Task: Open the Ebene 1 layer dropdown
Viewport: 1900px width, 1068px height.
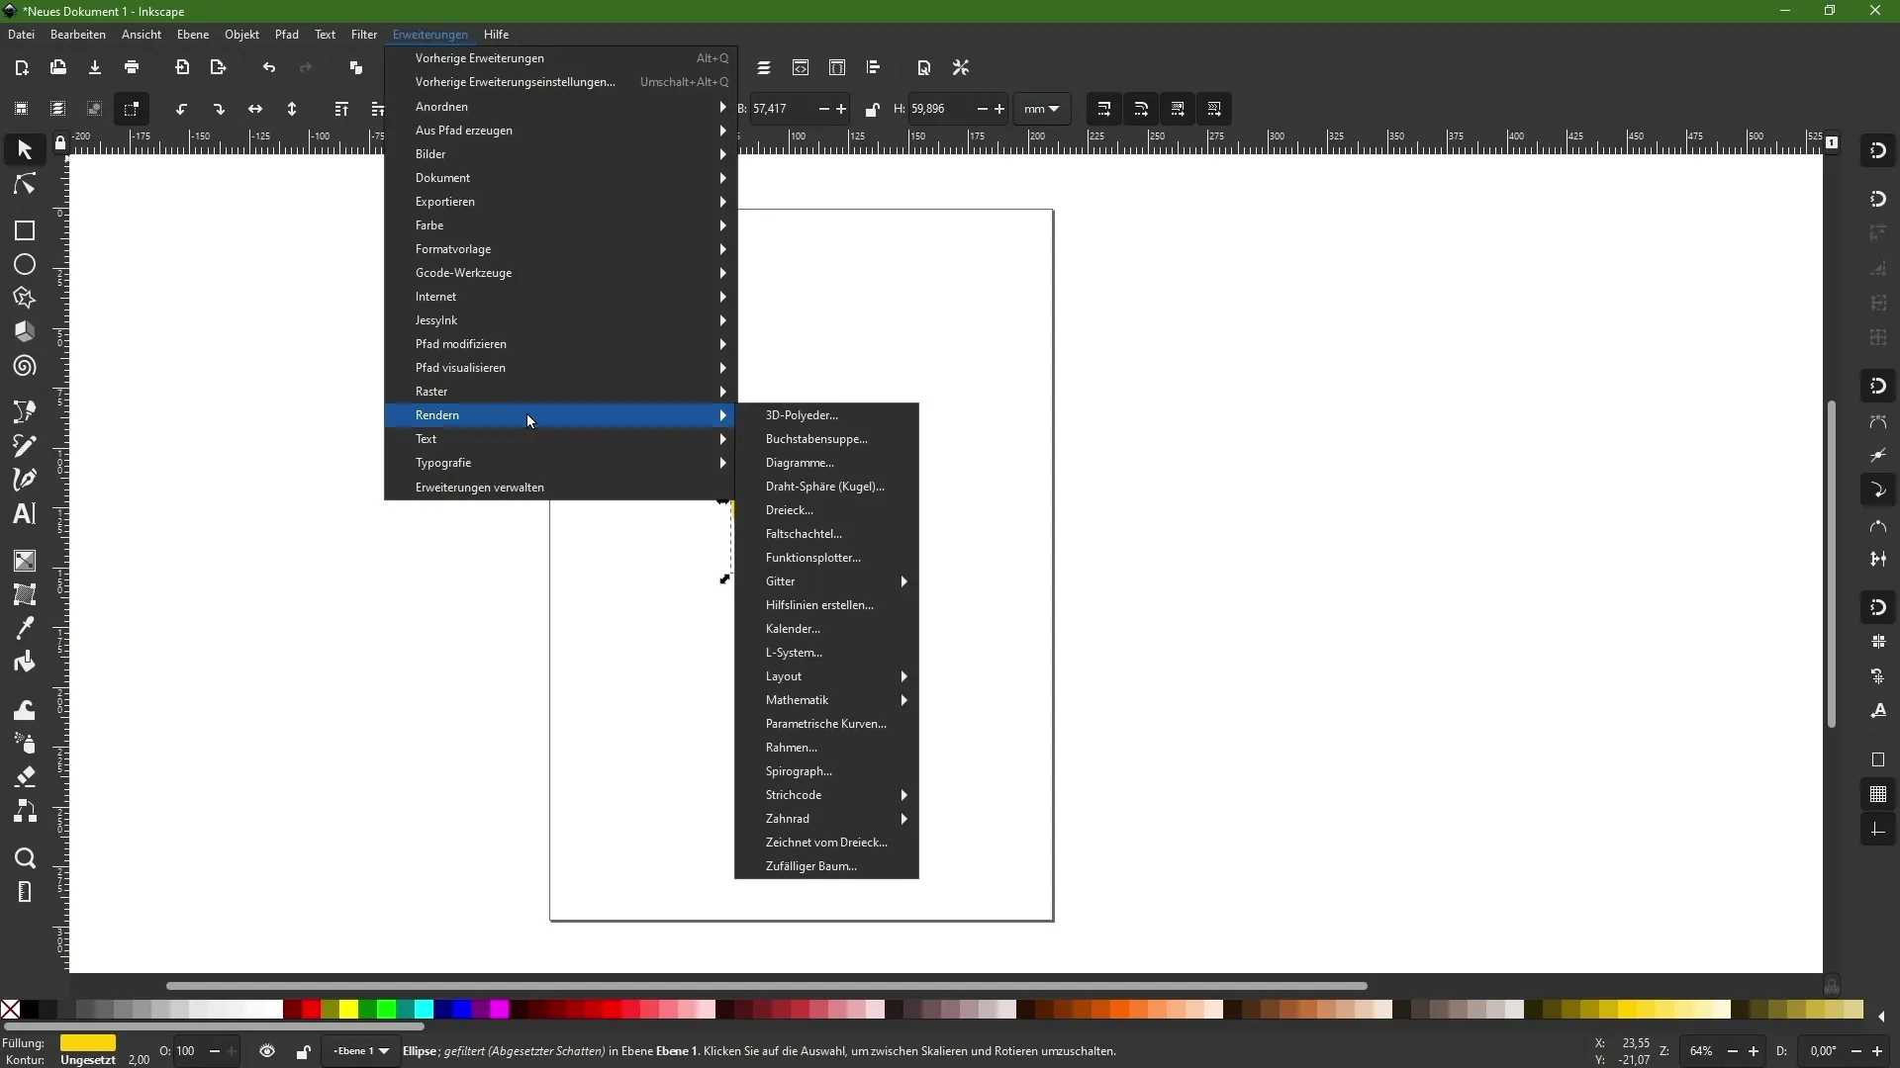Action: pos(361,1051)
